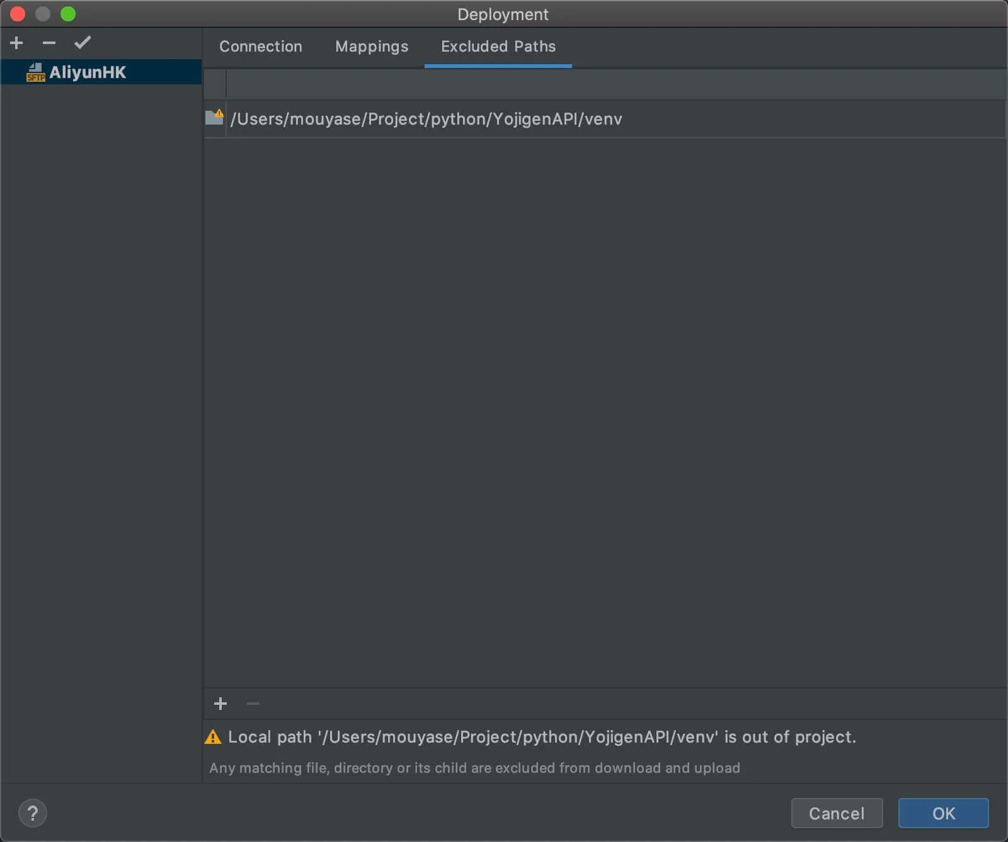Add a new excluded path
The height and width of the screenshot is (842, 1008).
click(220, 704)
